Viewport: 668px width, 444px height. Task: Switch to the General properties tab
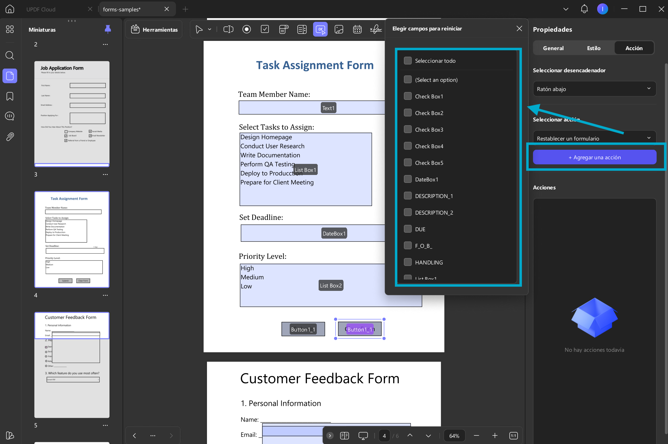point(553,48)
